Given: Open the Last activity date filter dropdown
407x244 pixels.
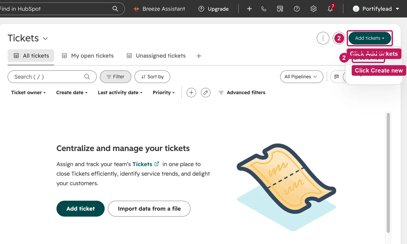Looking at the screenshot, I should 120,93.
